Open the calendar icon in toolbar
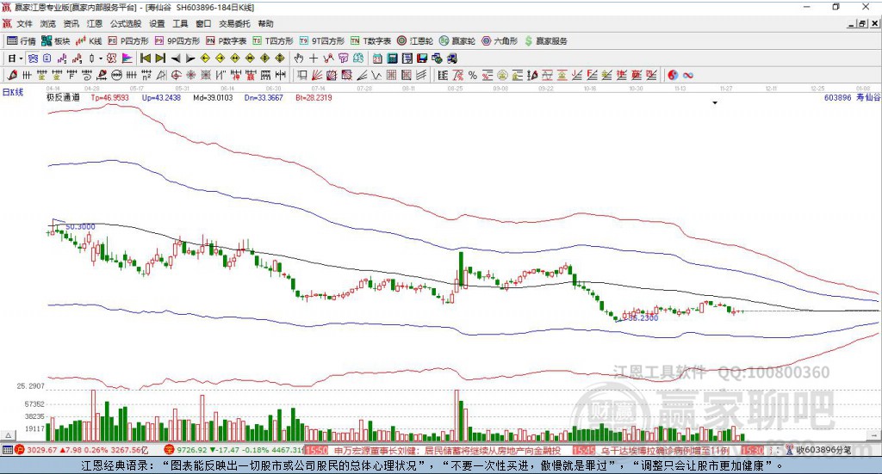882x474 pixels. click(x=377, y=58)
